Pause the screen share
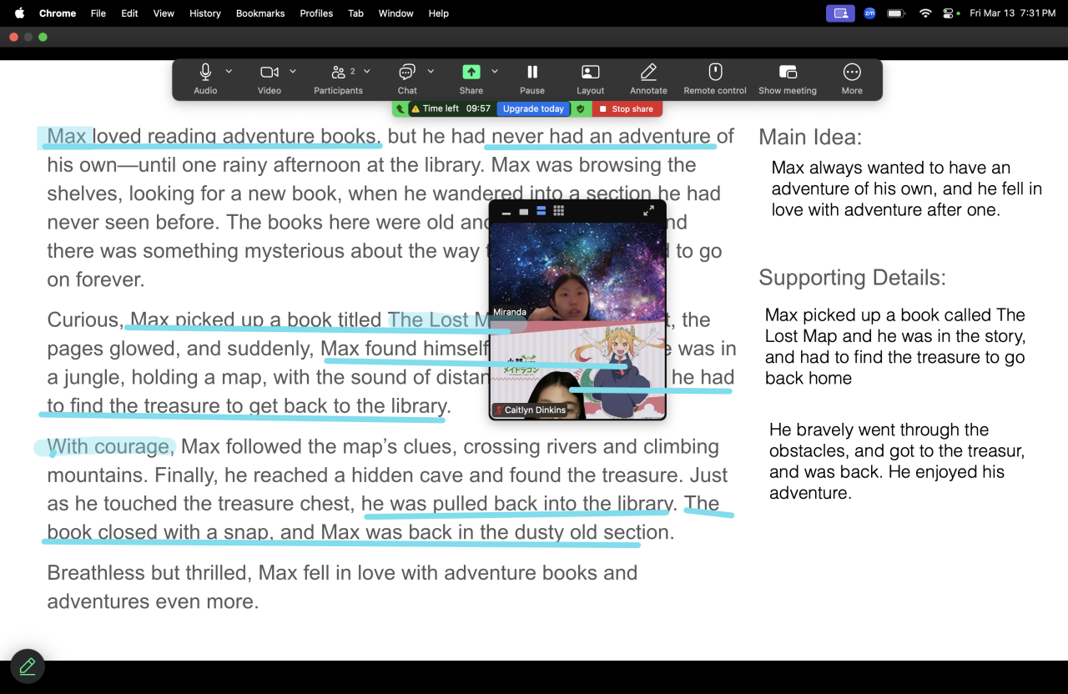 [x=532, y=73]
